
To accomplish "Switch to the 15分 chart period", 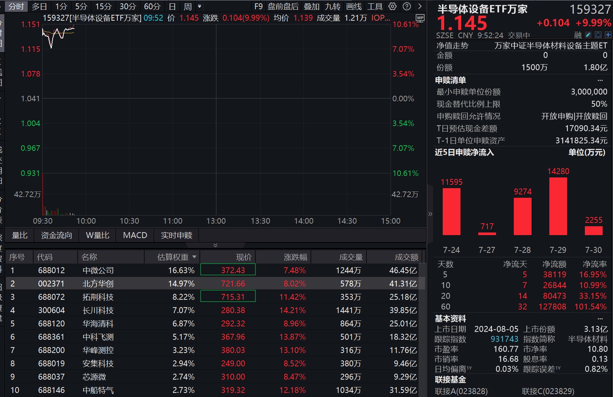I will pos(103,6).
